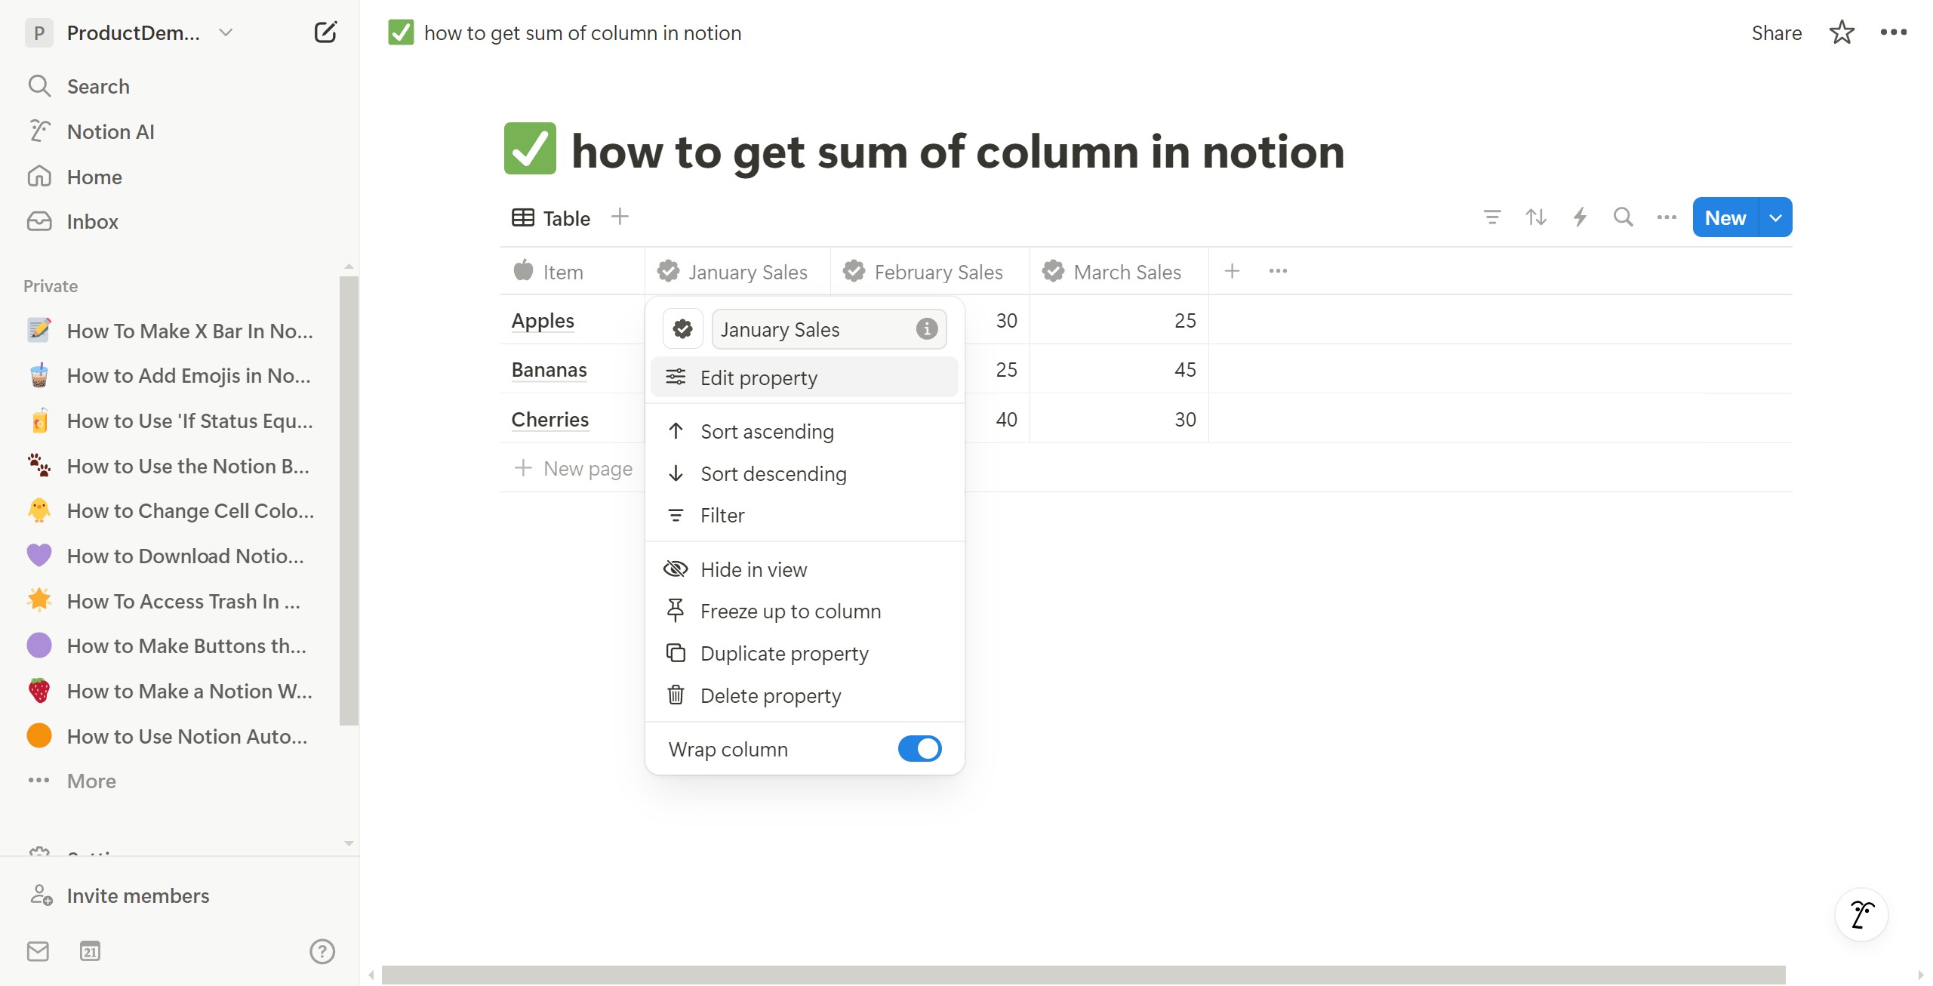Click the March Sales column header

(1119, 272)
